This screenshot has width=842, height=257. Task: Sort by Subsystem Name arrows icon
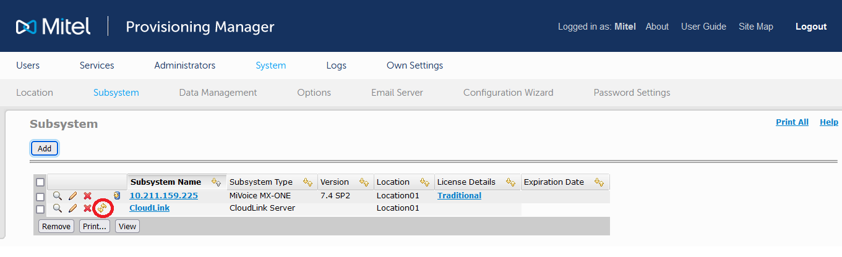[216, 182]
